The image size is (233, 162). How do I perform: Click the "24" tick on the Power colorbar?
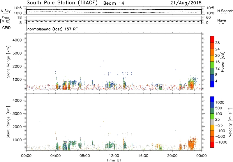point(217,49)
